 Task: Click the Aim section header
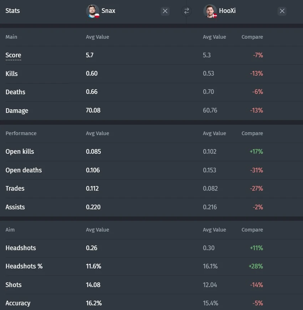pos(10,230)
